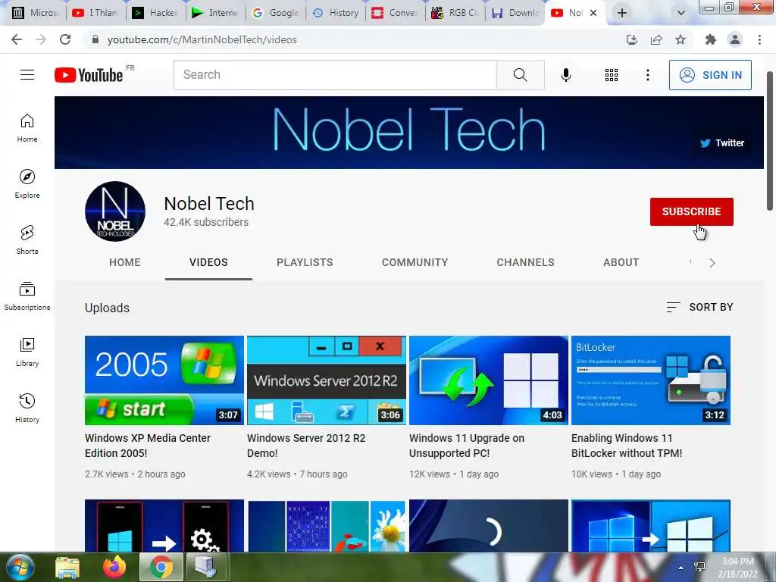Image resolution: width=776 pixels, height=582 pixels.
Task: Play the Windows 11 upgrade thumbnail
Action: [489, 380]
